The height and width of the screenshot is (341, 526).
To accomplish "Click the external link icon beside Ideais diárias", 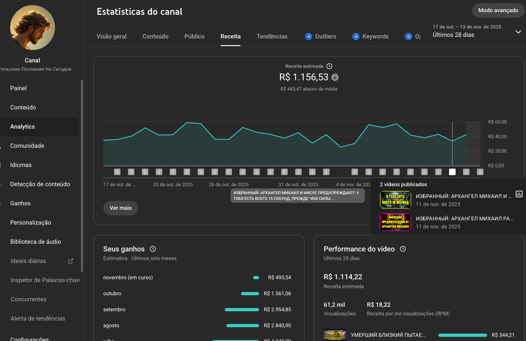I will [x=70, y=261].
